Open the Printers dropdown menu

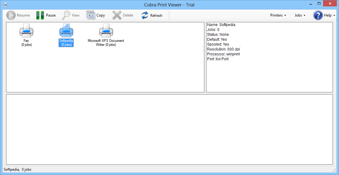[x=278, y=15]
